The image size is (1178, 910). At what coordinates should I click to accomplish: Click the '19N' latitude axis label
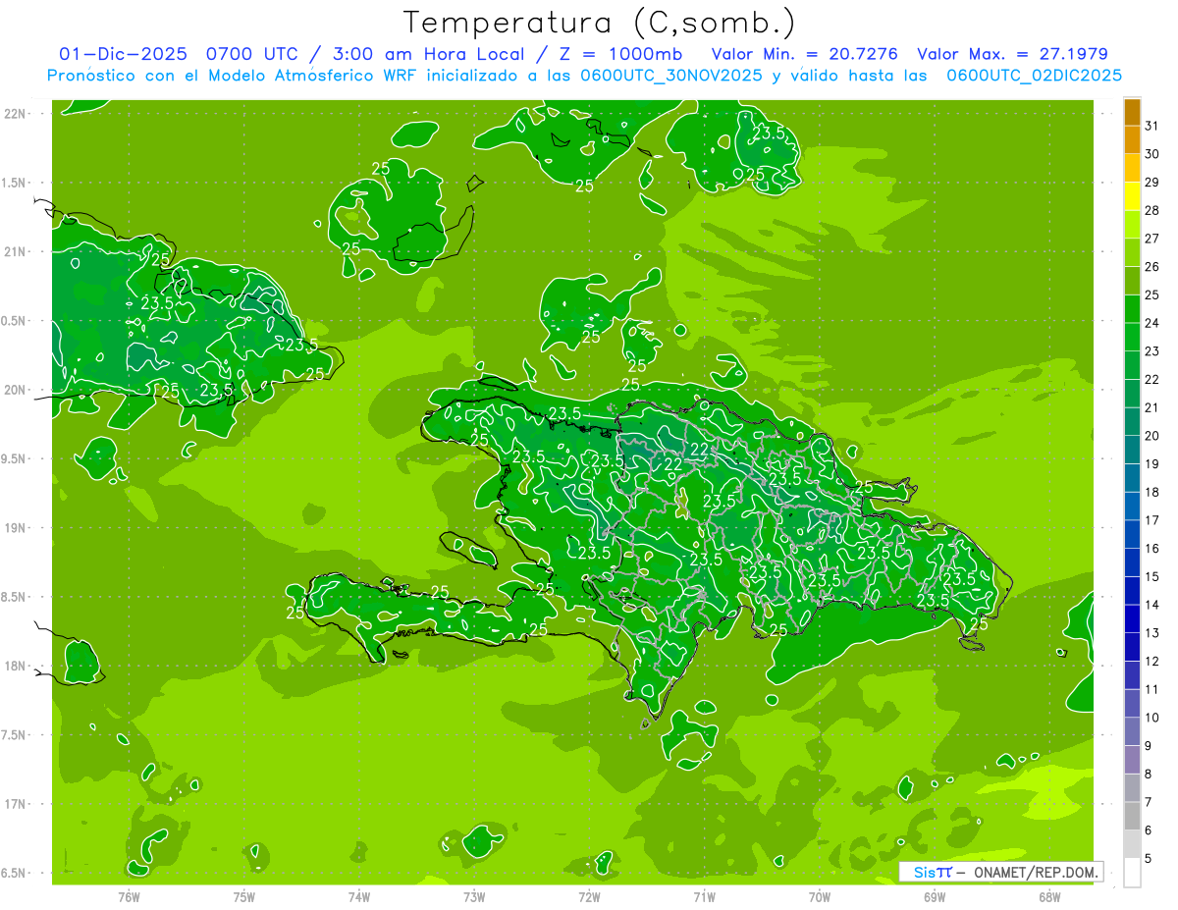15,528
